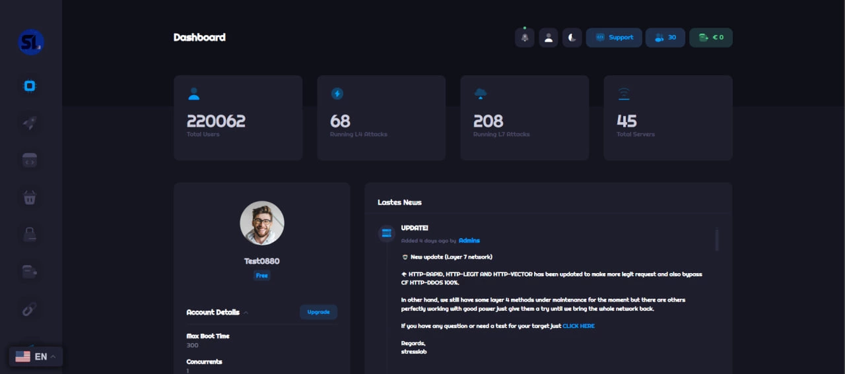Click the Total Servers wifi icon

624,94
